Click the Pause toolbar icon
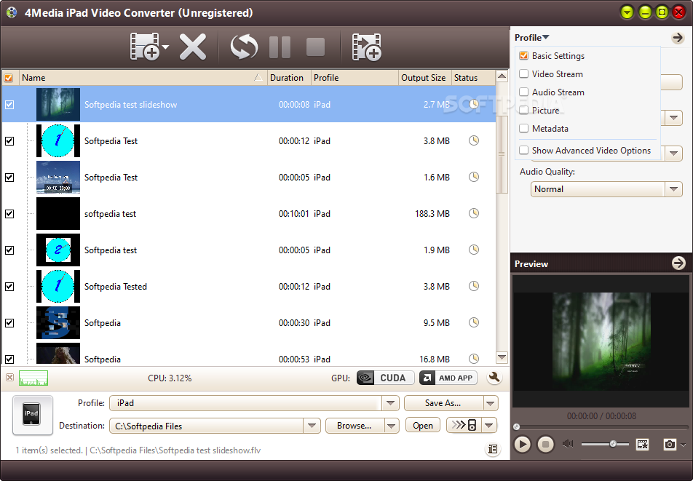The image size is (693, 481). coord(280,47)
